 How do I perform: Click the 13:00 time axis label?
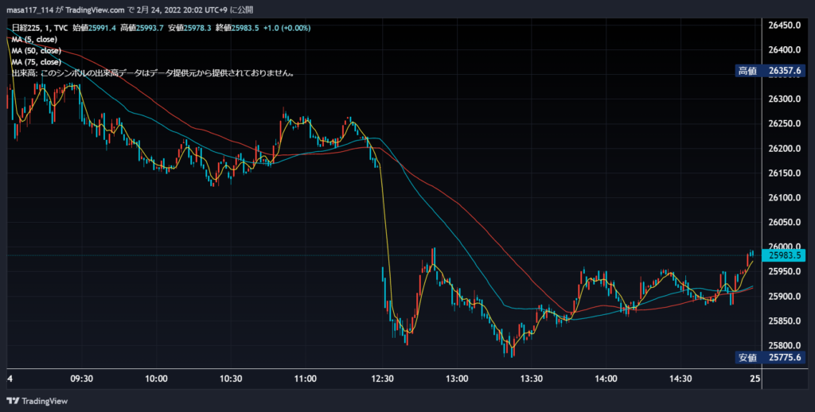tap(457, 379)
